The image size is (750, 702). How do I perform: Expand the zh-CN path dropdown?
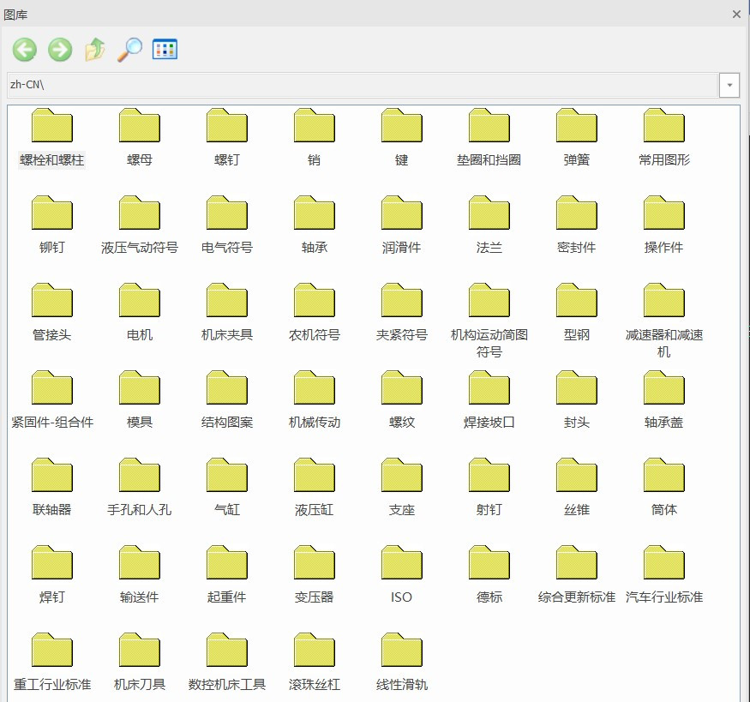coord(729,85)
